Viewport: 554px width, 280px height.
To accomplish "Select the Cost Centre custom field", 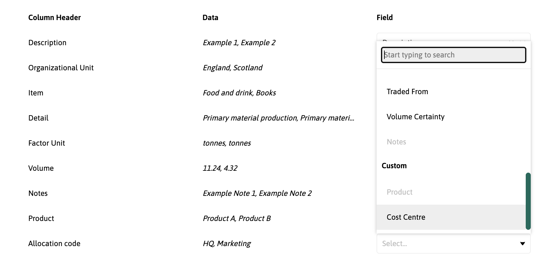I will (406, 217).
